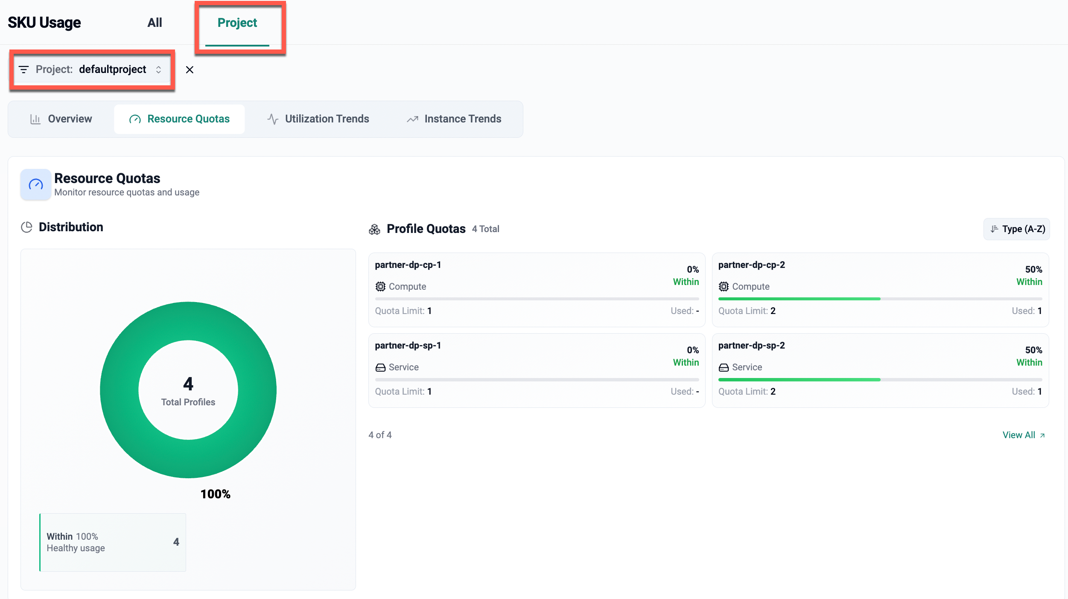Go to the Overview tab
The width and height of the screenshot is (1068, 599).
61,119
